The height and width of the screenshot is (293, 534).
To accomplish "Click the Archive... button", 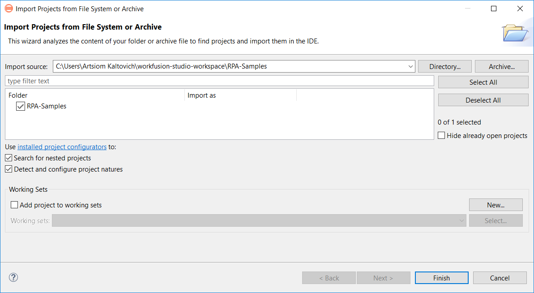I will (x=502, y=66).
